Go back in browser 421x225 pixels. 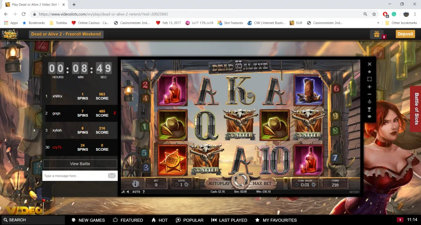tap(6, 14)
